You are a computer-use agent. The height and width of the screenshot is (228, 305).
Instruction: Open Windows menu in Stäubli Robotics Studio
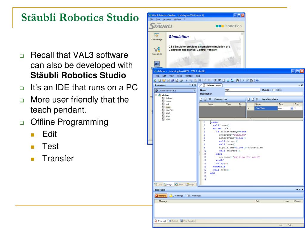177,19
